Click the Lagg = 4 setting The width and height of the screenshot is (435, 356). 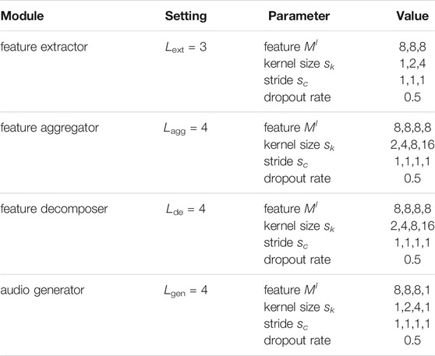186,129
